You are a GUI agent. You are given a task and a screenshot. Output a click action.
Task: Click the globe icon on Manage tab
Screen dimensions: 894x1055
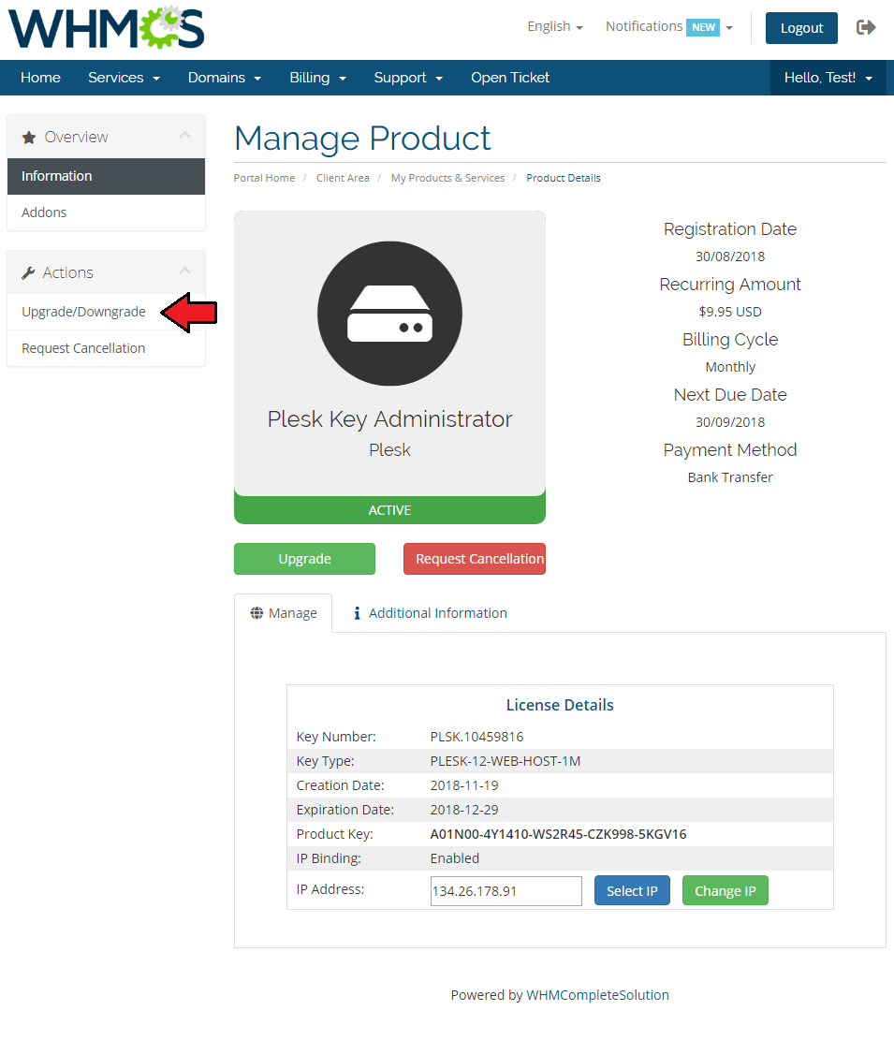click(256, 613)
